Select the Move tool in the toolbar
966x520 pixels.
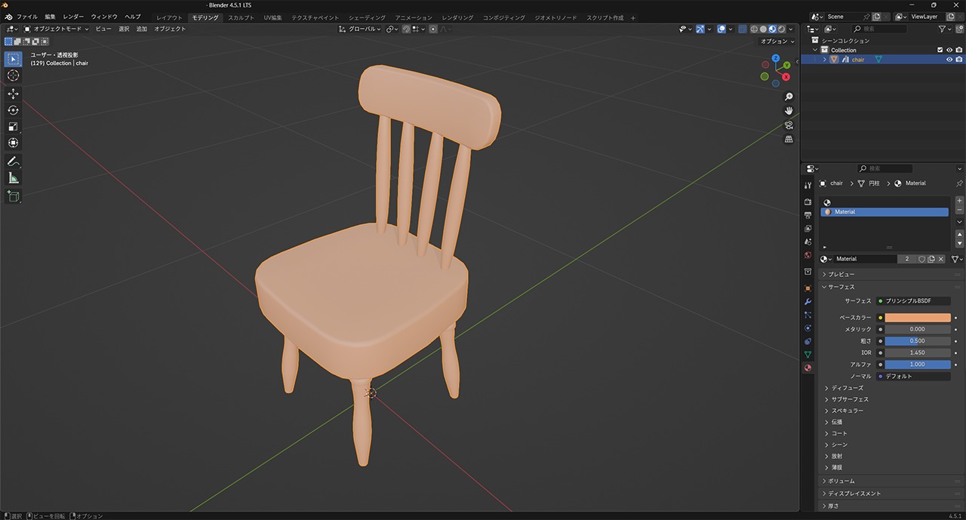tap(13, 94)
